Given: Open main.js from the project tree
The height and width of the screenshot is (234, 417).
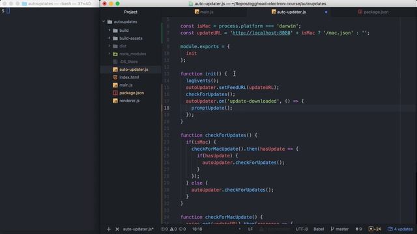Looking at the screenshot, I should pos(126,85).
